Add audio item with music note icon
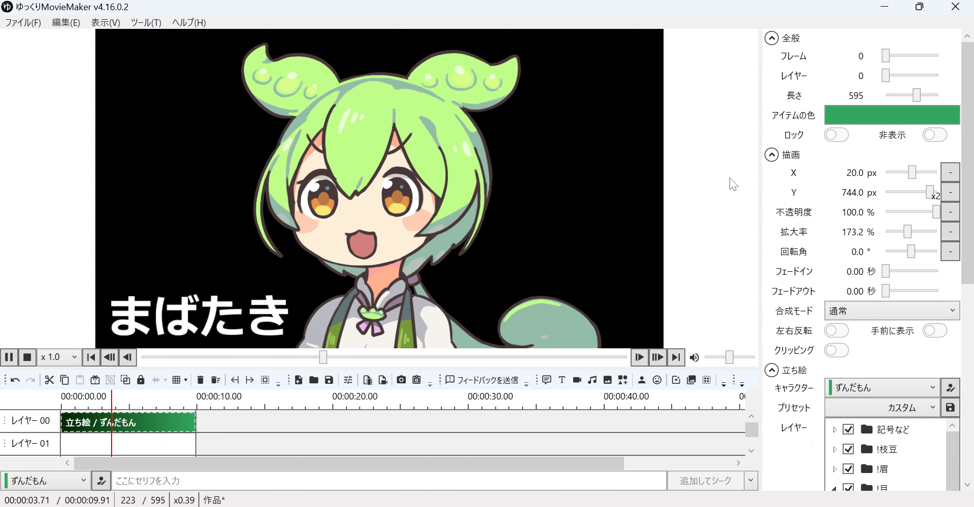 (592, 380)
